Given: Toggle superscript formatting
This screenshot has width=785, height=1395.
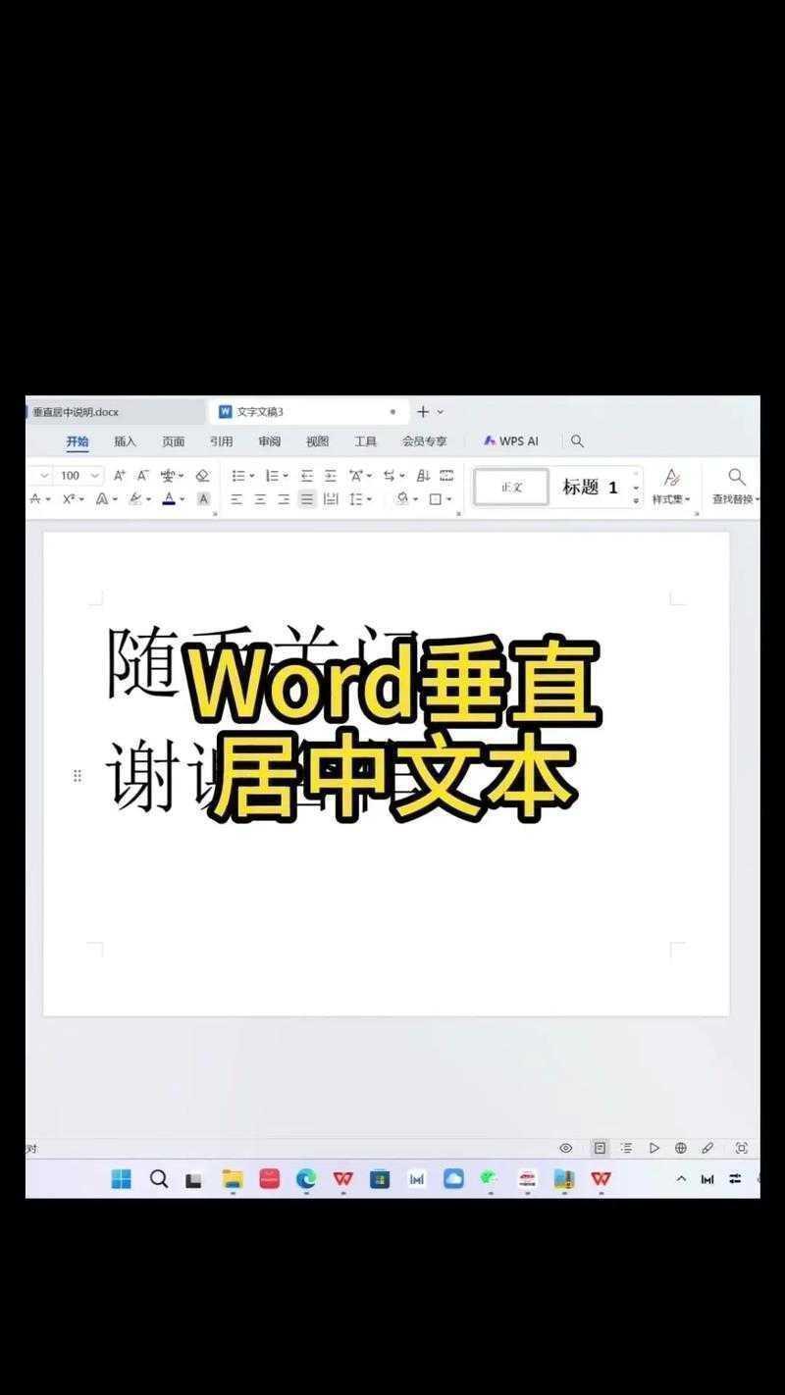Looking at the screenshot, I should [69, 498].
